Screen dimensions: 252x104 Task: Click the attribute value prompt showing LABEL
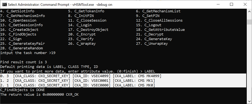click(78, 72)
